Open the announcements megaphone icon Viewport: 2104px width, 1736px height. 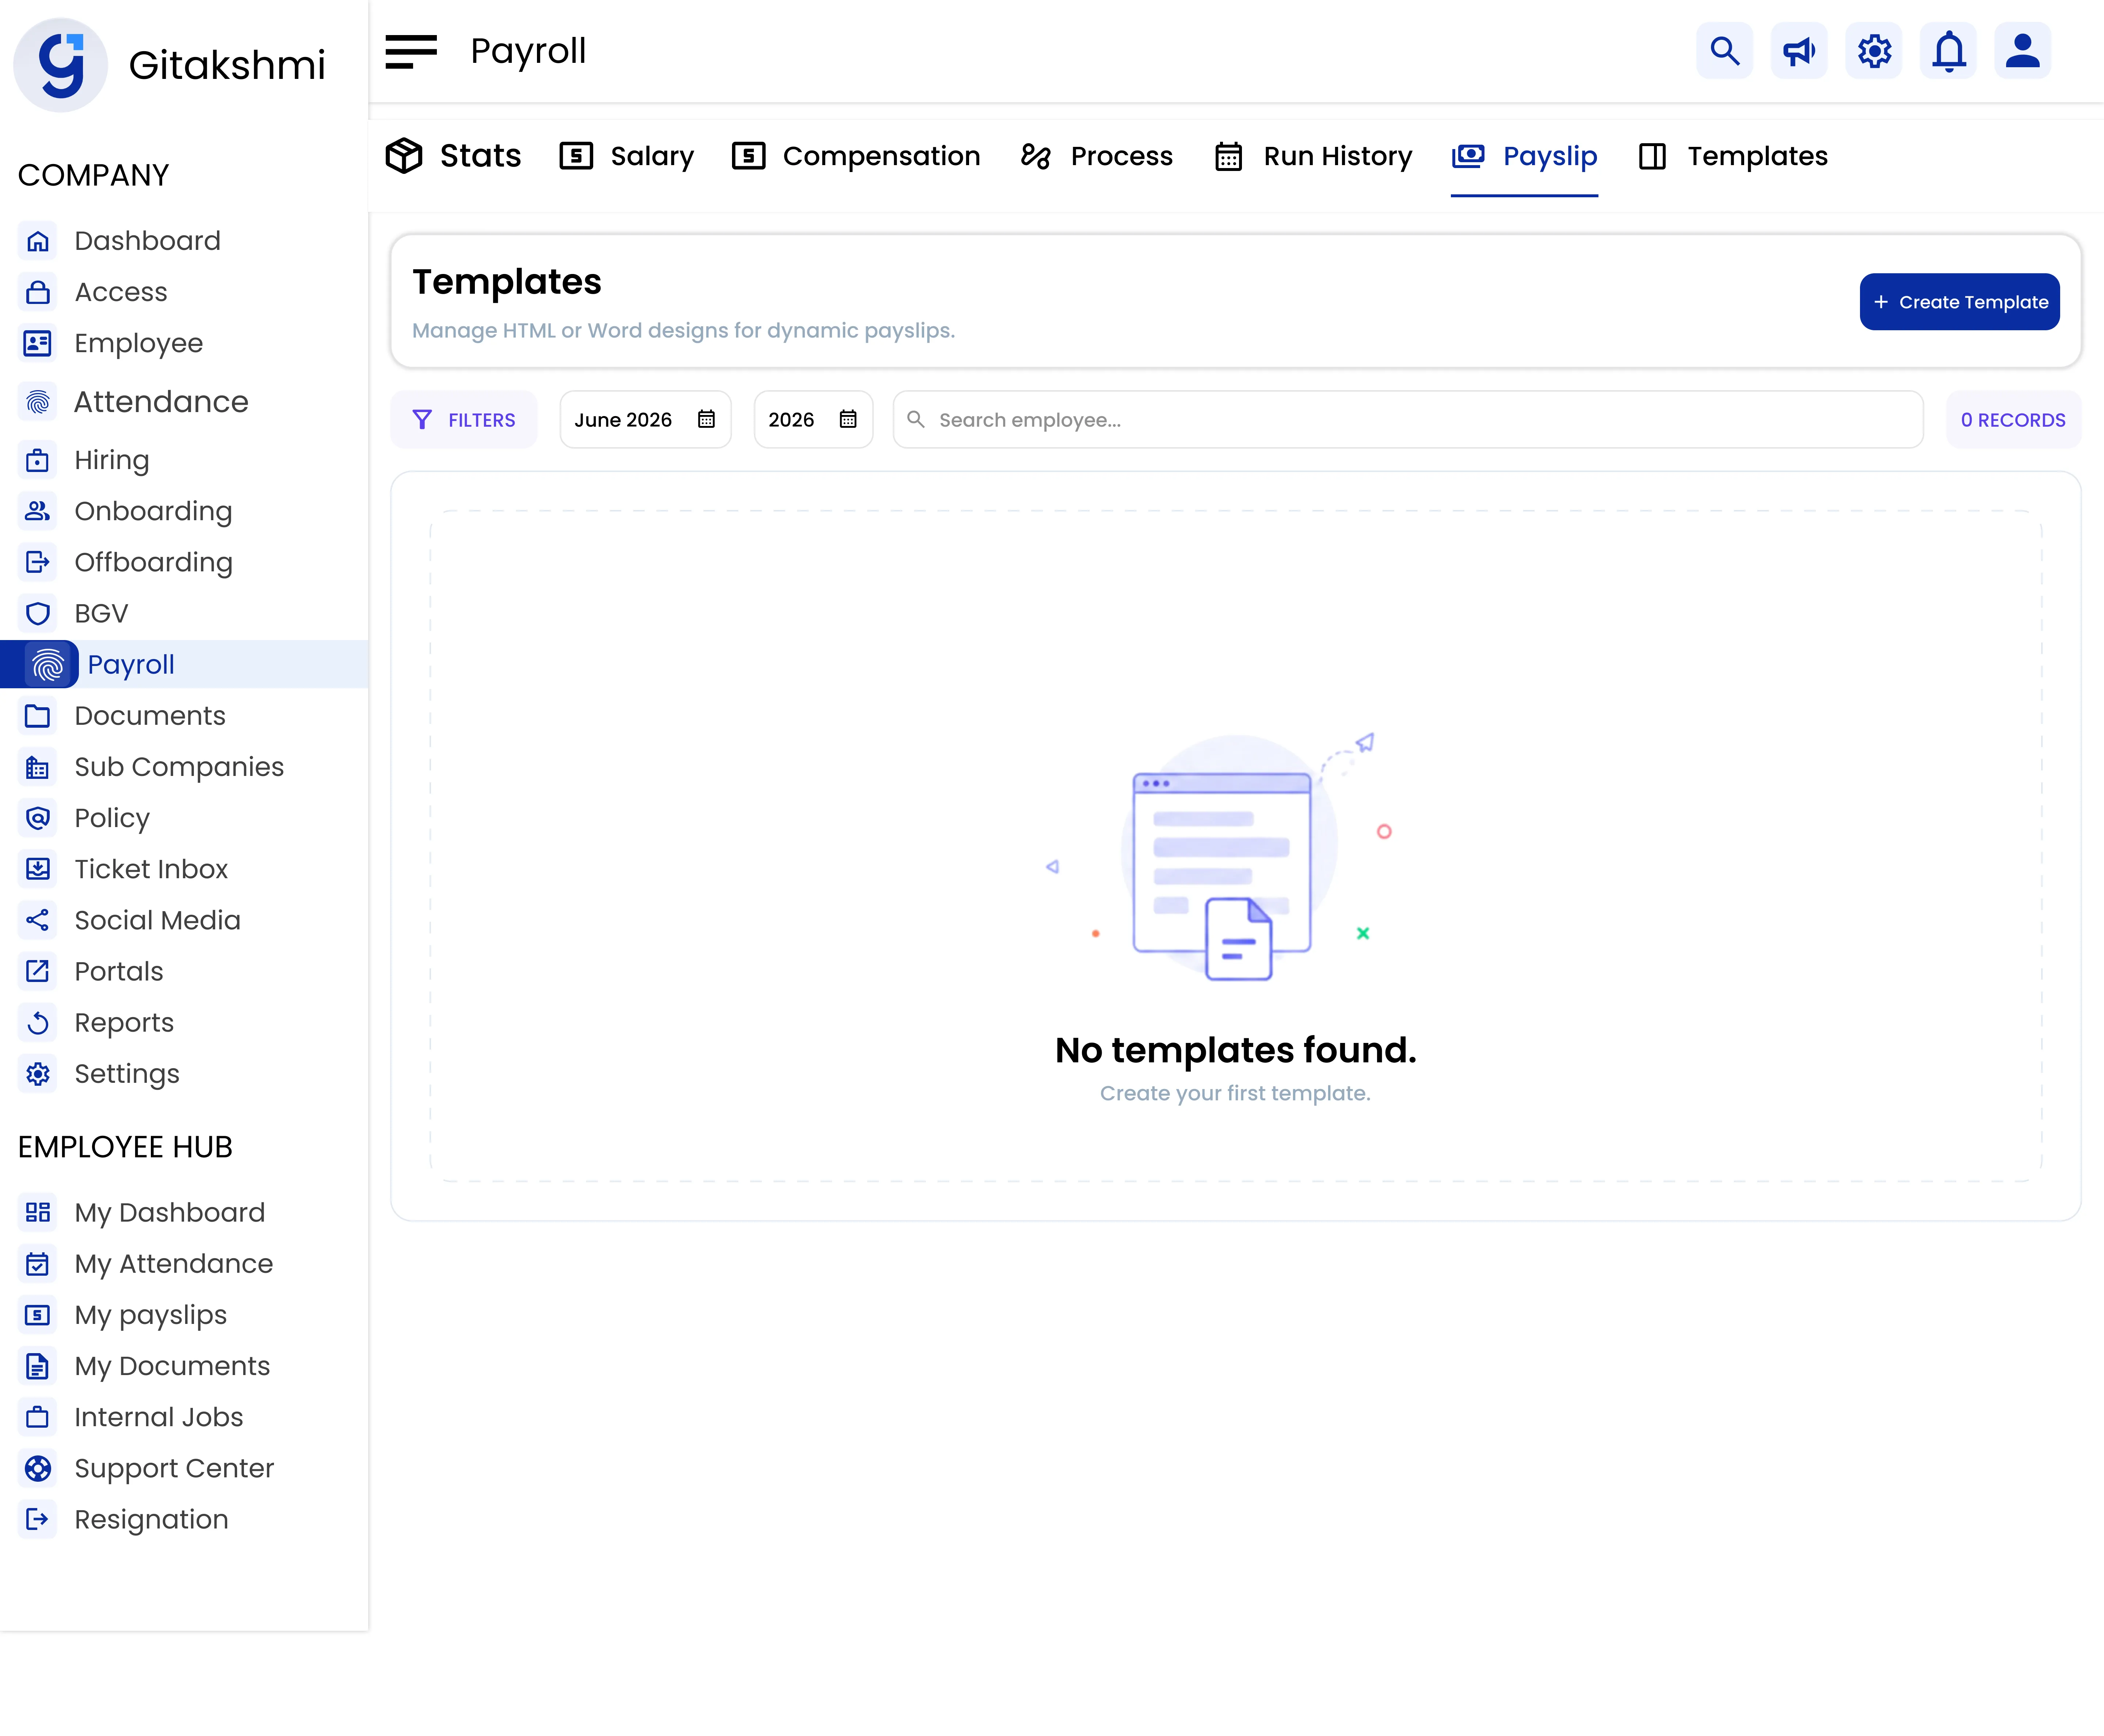(1799, 51)
